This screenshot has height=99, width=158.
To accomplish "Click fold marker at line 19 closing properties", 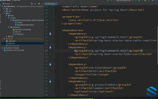I will coord(54,24).
